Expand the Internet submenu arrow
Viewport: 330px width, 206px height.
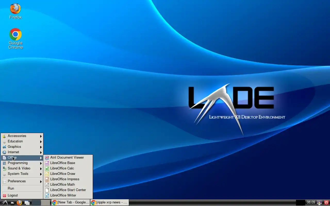(41, 152)
